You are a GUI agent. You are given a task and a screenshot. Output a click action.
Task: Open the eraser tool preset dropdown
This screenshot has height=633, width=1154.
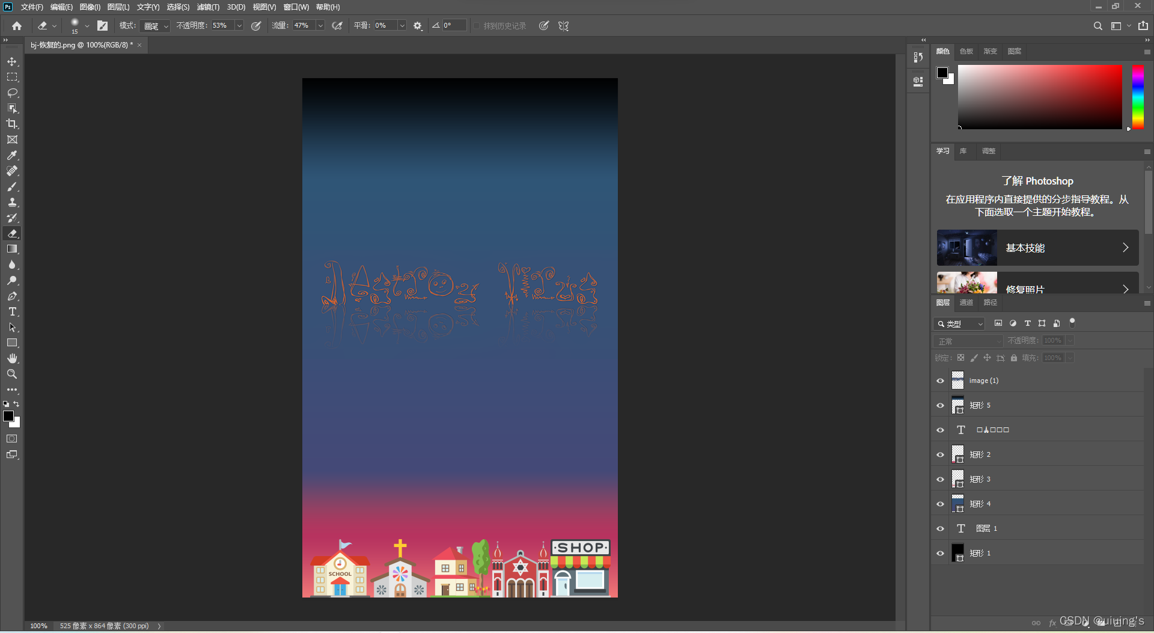[55, 26]
